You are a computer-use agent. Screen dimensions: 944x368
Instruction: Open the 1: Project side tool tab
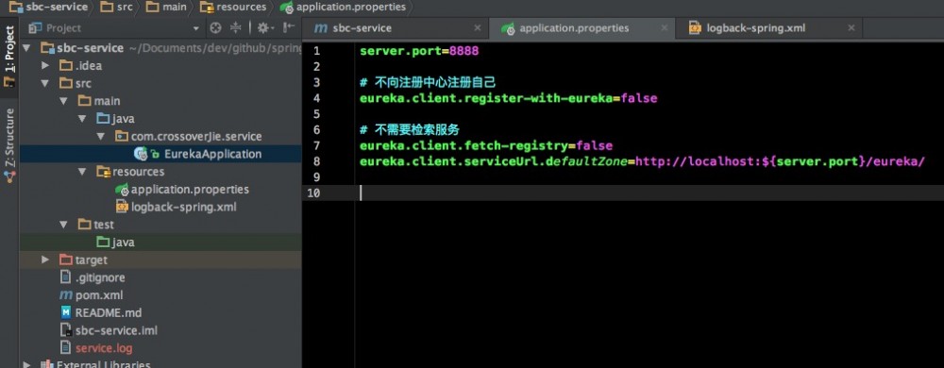(9, 59)
